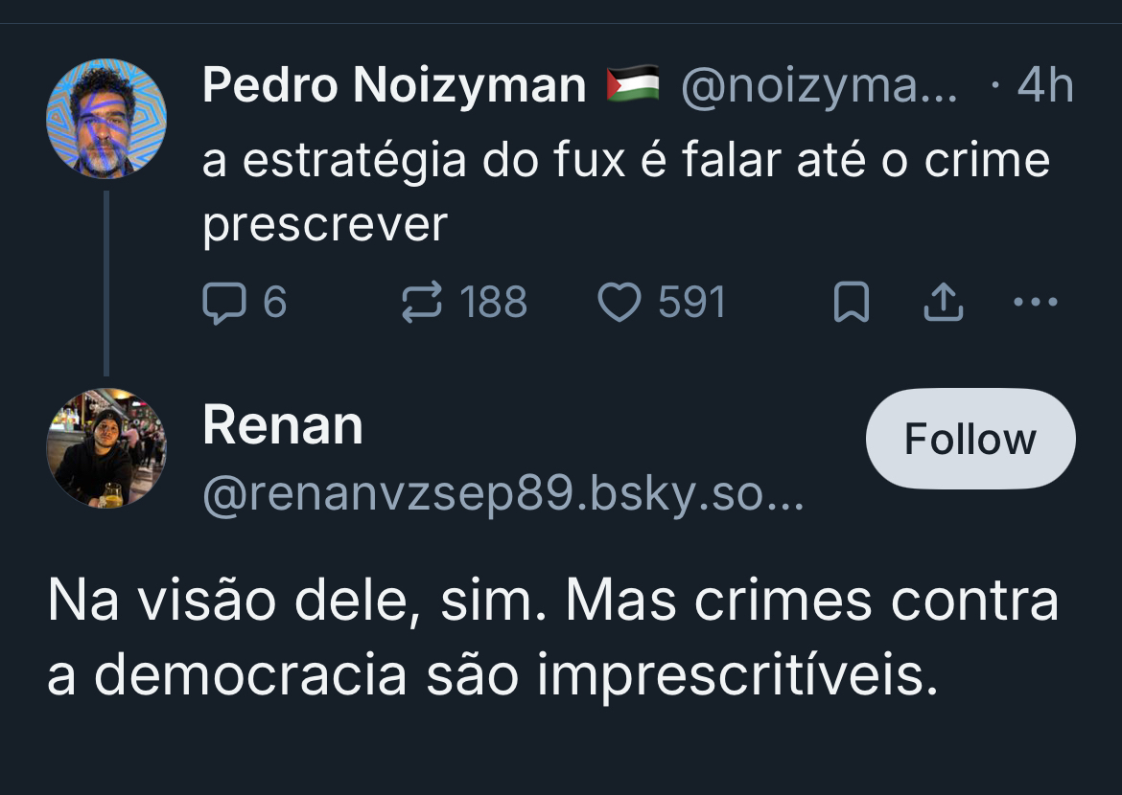Viewport: 1122px width, 795px height.
Task: Click the thread line connecting the posts
Action: coord(106,284)
